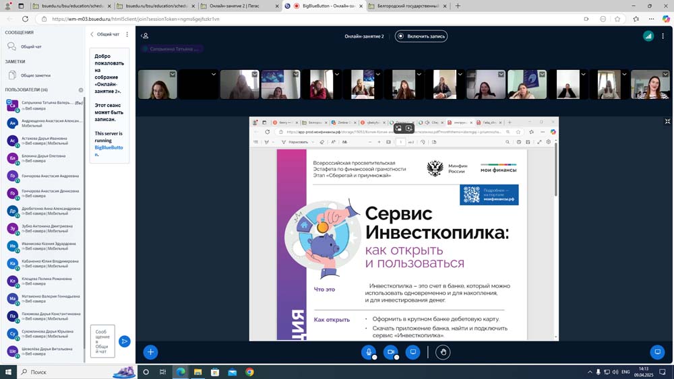Click the rightmost smiling participant webcam thumbnail
Image resolution: width=674 pixels, height=379 pixels.
point(650,85)
